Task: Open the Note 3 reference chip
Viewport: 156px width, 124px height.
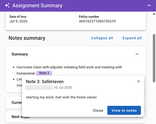Action: click(x=44, y=73)
